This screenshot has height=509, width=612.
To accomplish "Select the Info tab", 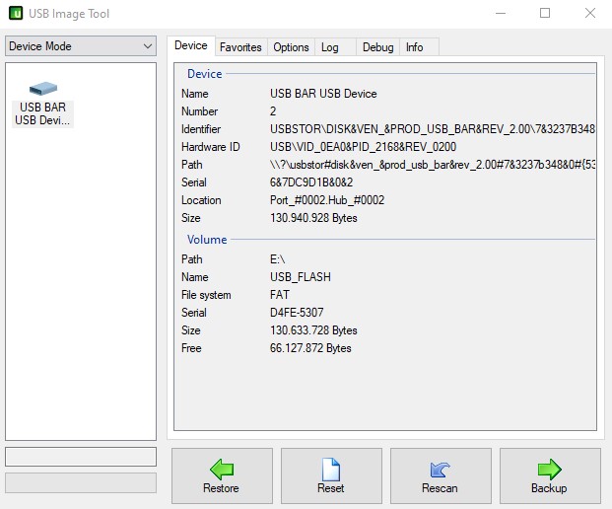I will point(415,47).
